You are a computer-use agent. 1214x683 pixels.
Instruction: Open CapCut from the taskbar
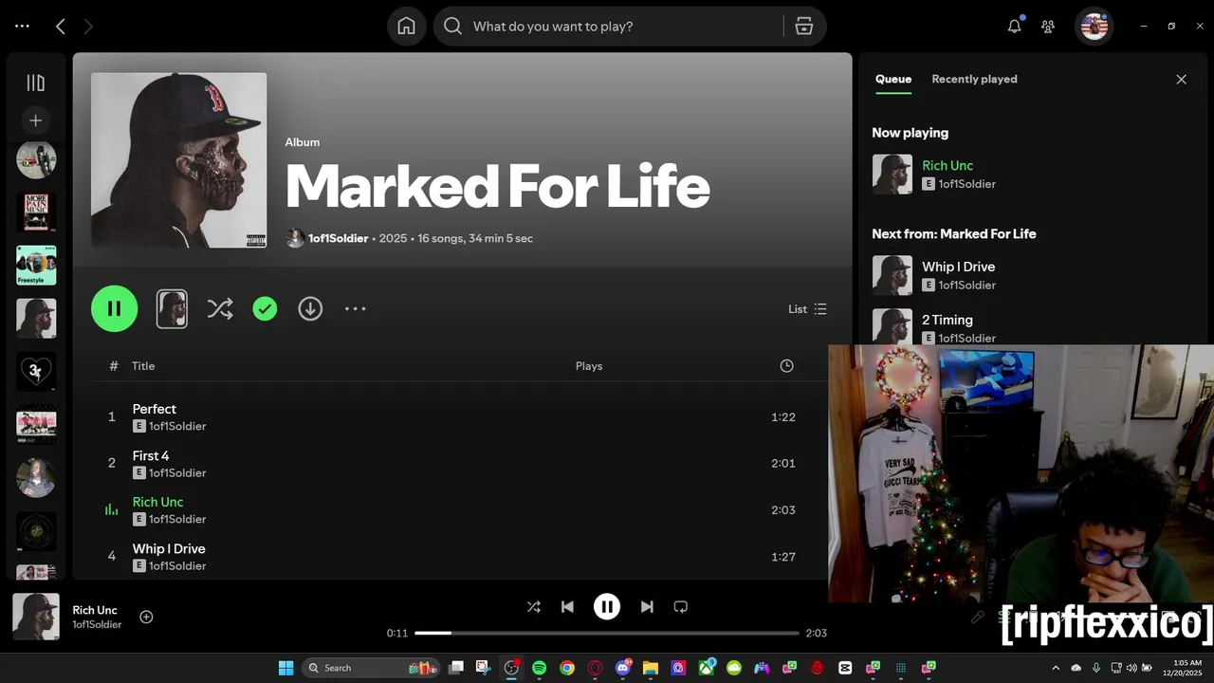[845, 668]
